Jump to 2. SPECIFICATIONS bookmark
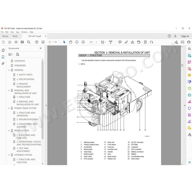192x192 pixels. [26, 79]
